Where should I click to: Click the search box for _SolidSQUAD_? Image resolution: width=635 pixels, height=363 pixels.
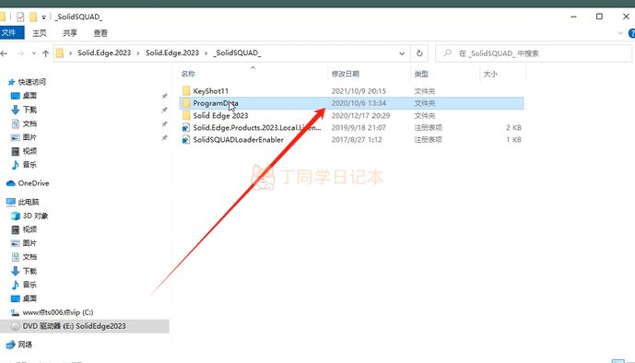pos(534,53)
